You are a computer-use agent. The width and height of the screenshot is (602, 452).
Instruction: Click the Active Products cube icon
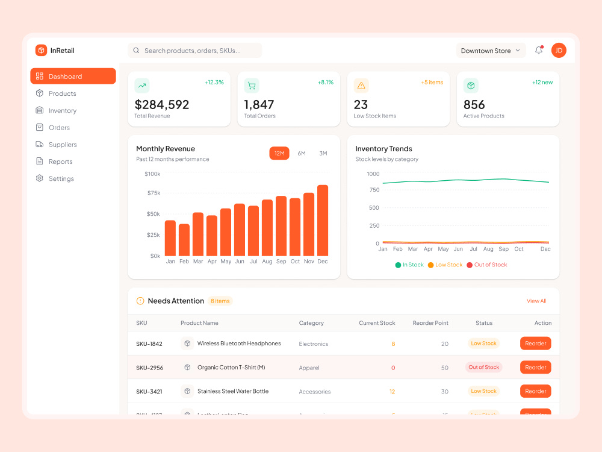coord(471,86)
